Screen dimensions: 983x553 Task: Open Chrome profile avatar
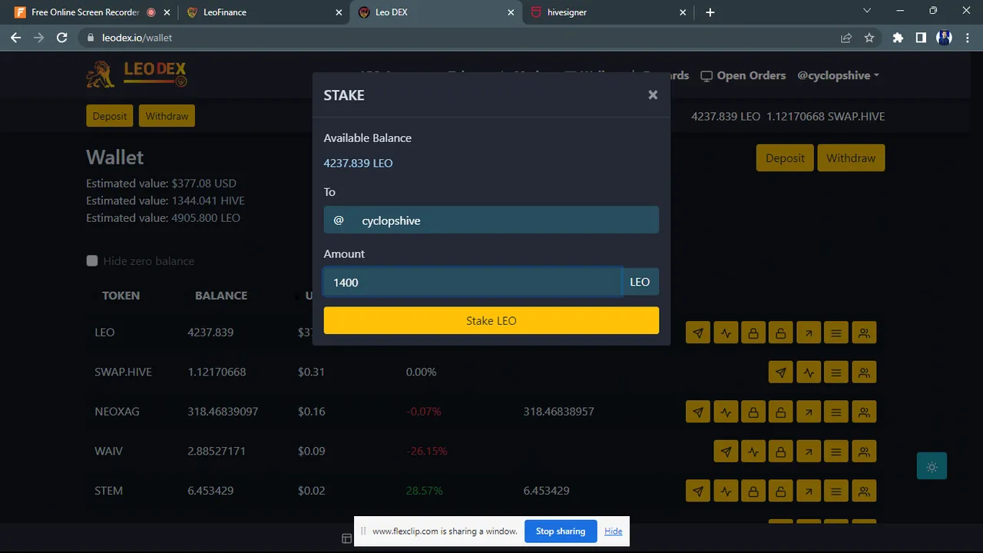coord(945,38)
